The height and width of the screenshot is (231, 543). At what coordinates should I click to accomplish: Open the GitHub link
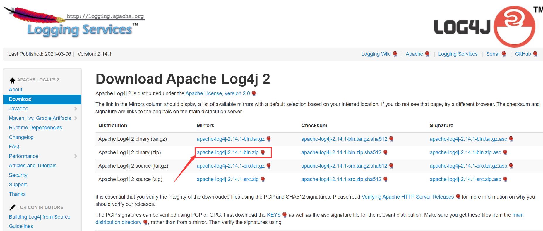pyautogui.click(x=523, y=54)
